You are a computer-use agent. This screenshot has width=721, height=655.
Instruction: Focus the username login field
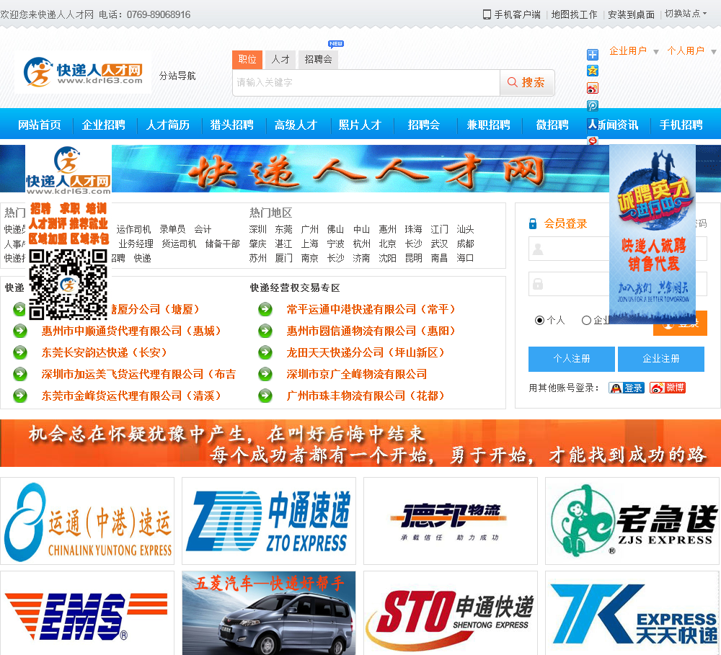[618, 249]
